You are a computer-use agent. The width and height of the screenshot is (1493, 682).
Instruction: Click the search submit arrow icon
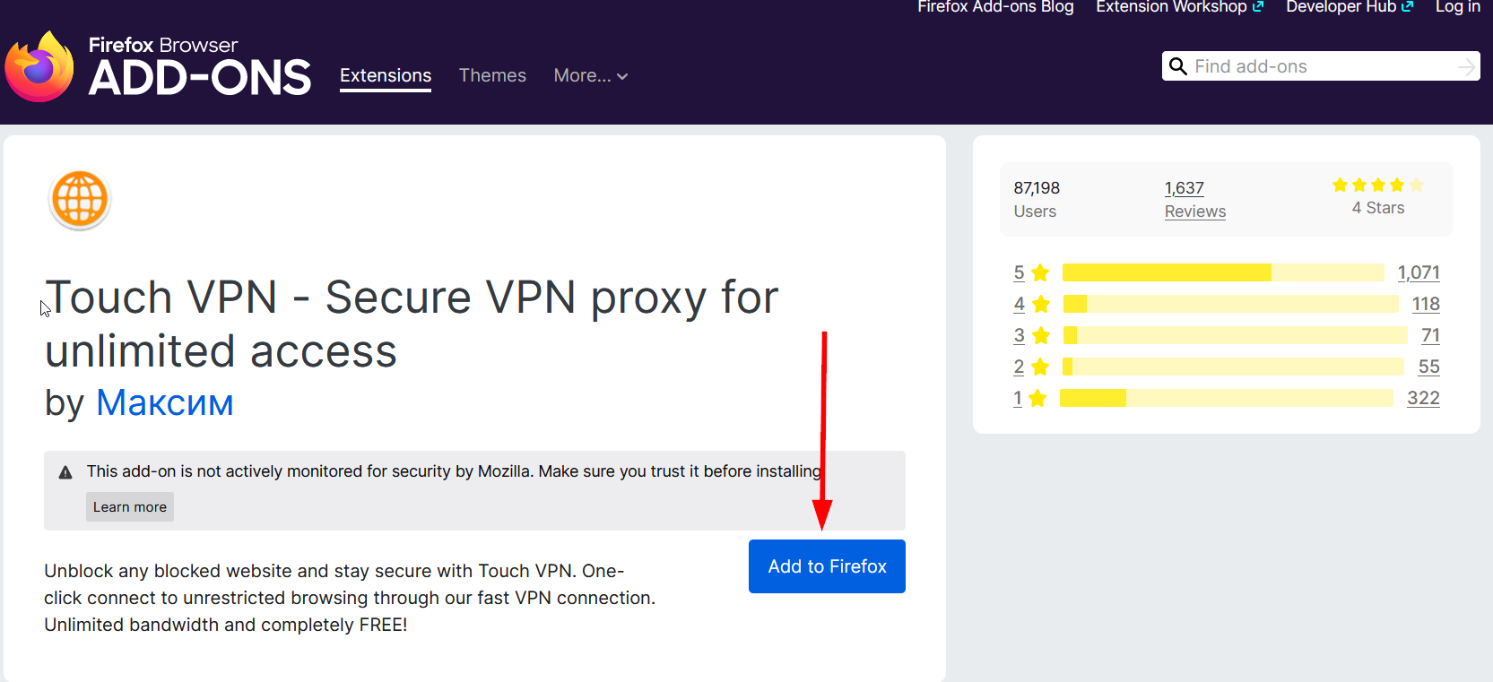pos(1466,66)
